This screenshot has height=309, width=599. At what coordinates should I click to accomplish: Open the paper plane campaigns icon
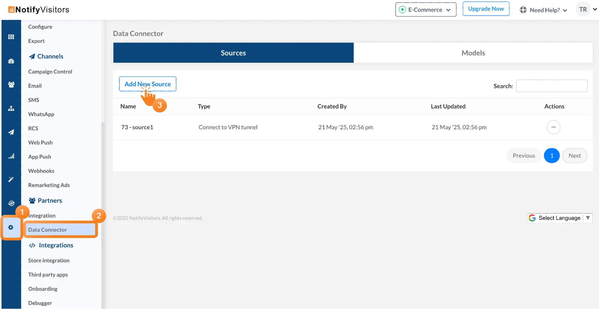[x=11, y=132]
